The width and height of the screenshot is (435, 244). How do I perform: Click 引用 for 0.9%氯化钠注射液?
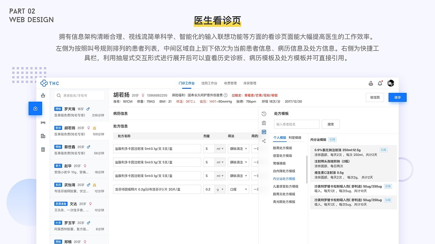tap(383, 150)
